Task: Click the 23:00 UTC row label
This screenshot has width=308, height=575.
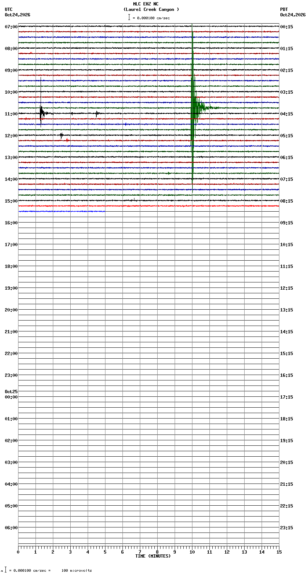Action: pos(11,375)
